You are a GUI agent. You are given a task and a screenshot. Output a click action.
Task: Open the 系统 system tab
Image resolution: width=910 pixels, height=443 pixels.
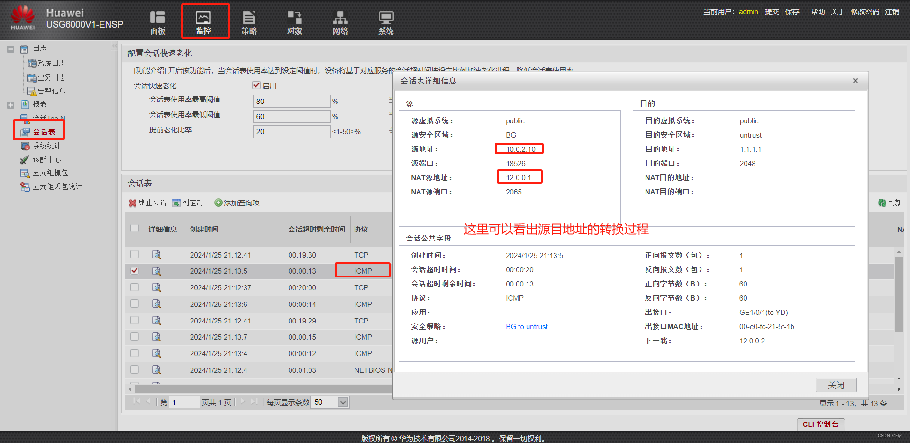coord(386,23)
